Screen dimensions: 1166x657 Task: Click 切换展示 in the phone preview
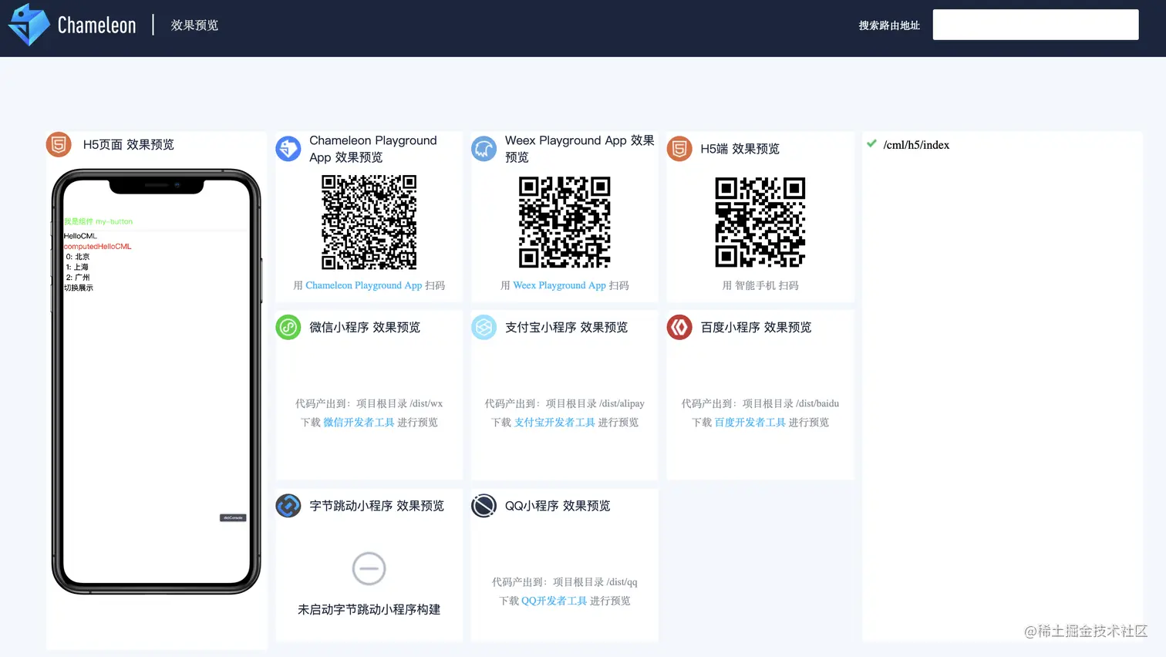coord(79,288)
